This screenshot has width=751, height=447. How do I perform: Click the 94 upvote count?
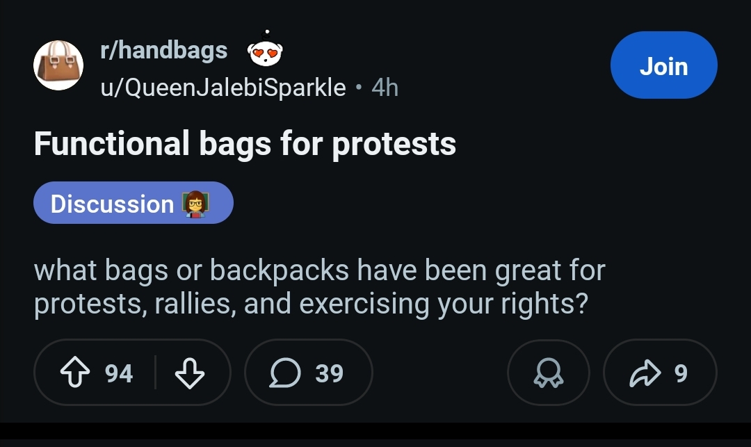coord(119,373)
